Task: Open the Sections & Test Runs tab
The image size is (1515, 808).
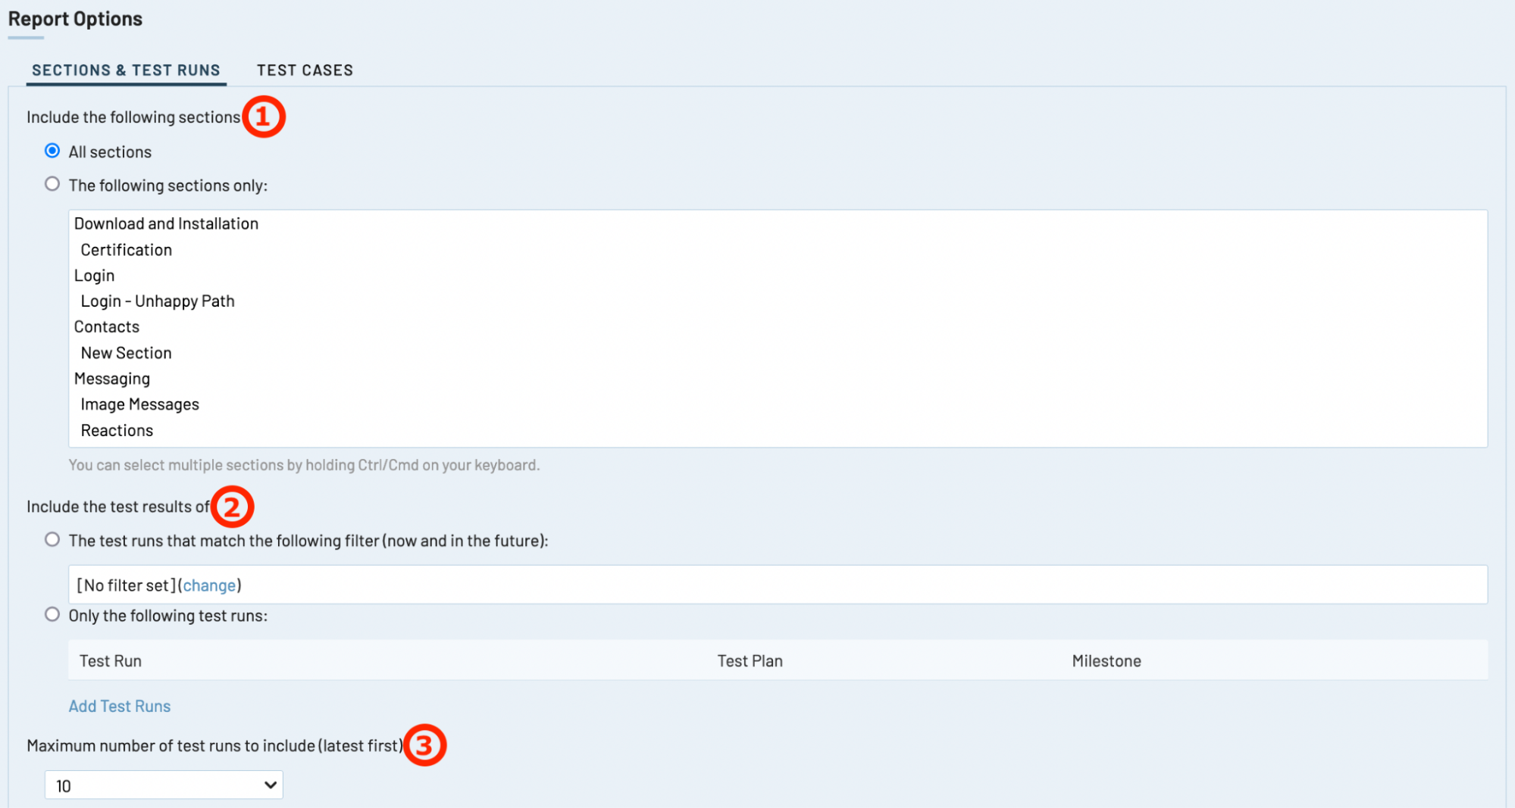Action: tap(126, 70)
